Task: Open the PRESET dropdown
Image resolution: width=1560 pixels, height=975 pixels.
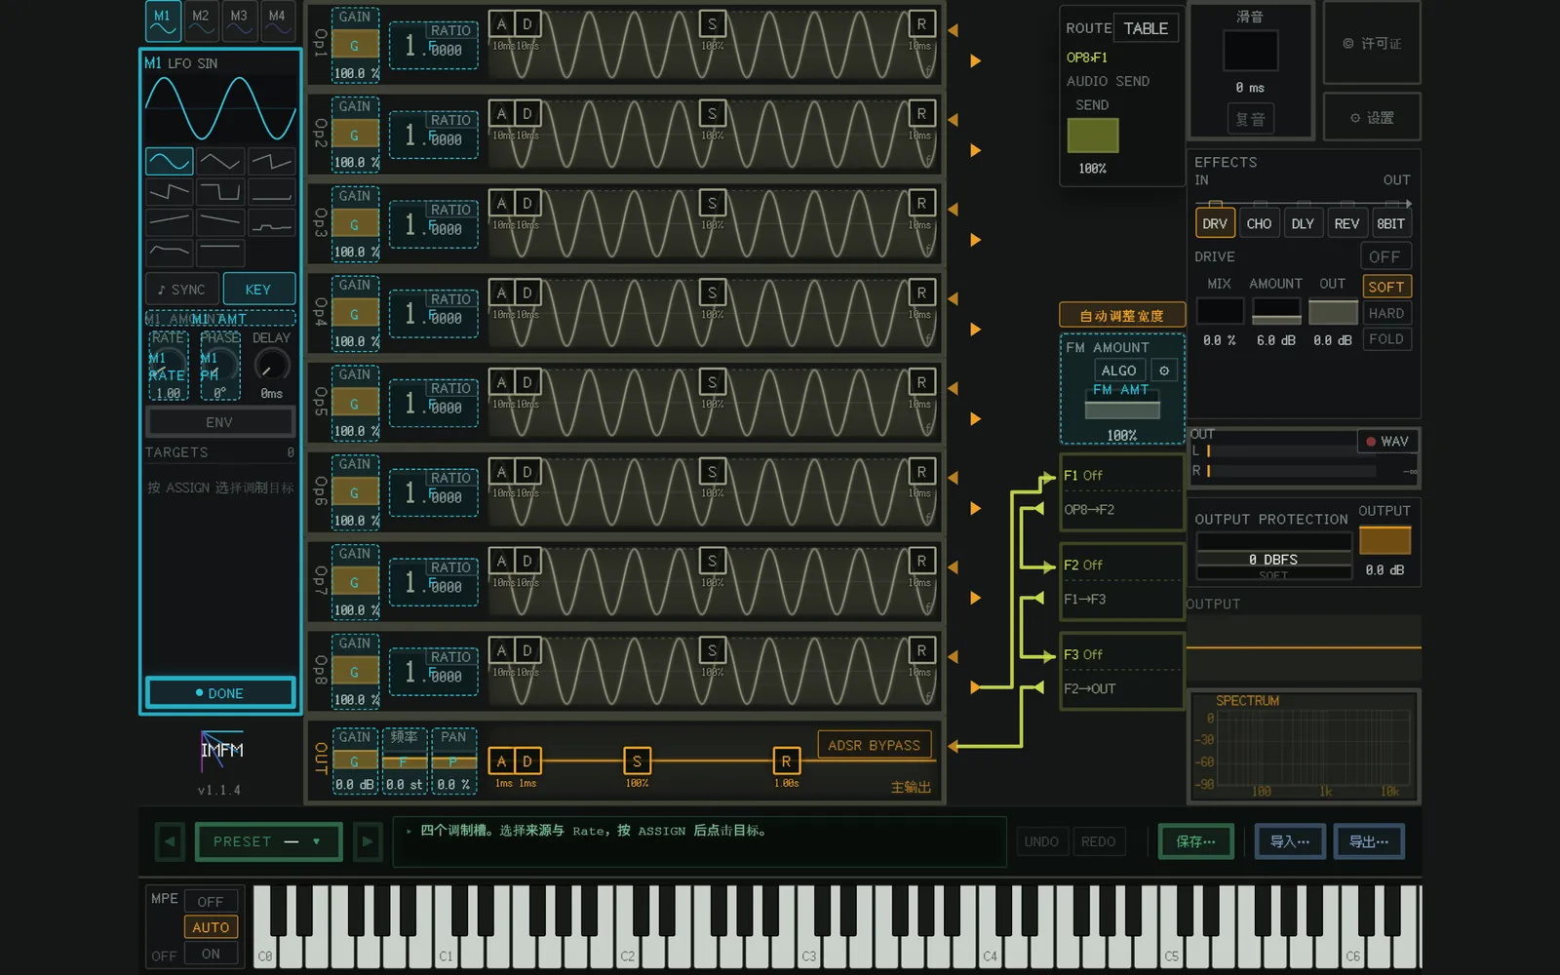Action: point(269,841)
